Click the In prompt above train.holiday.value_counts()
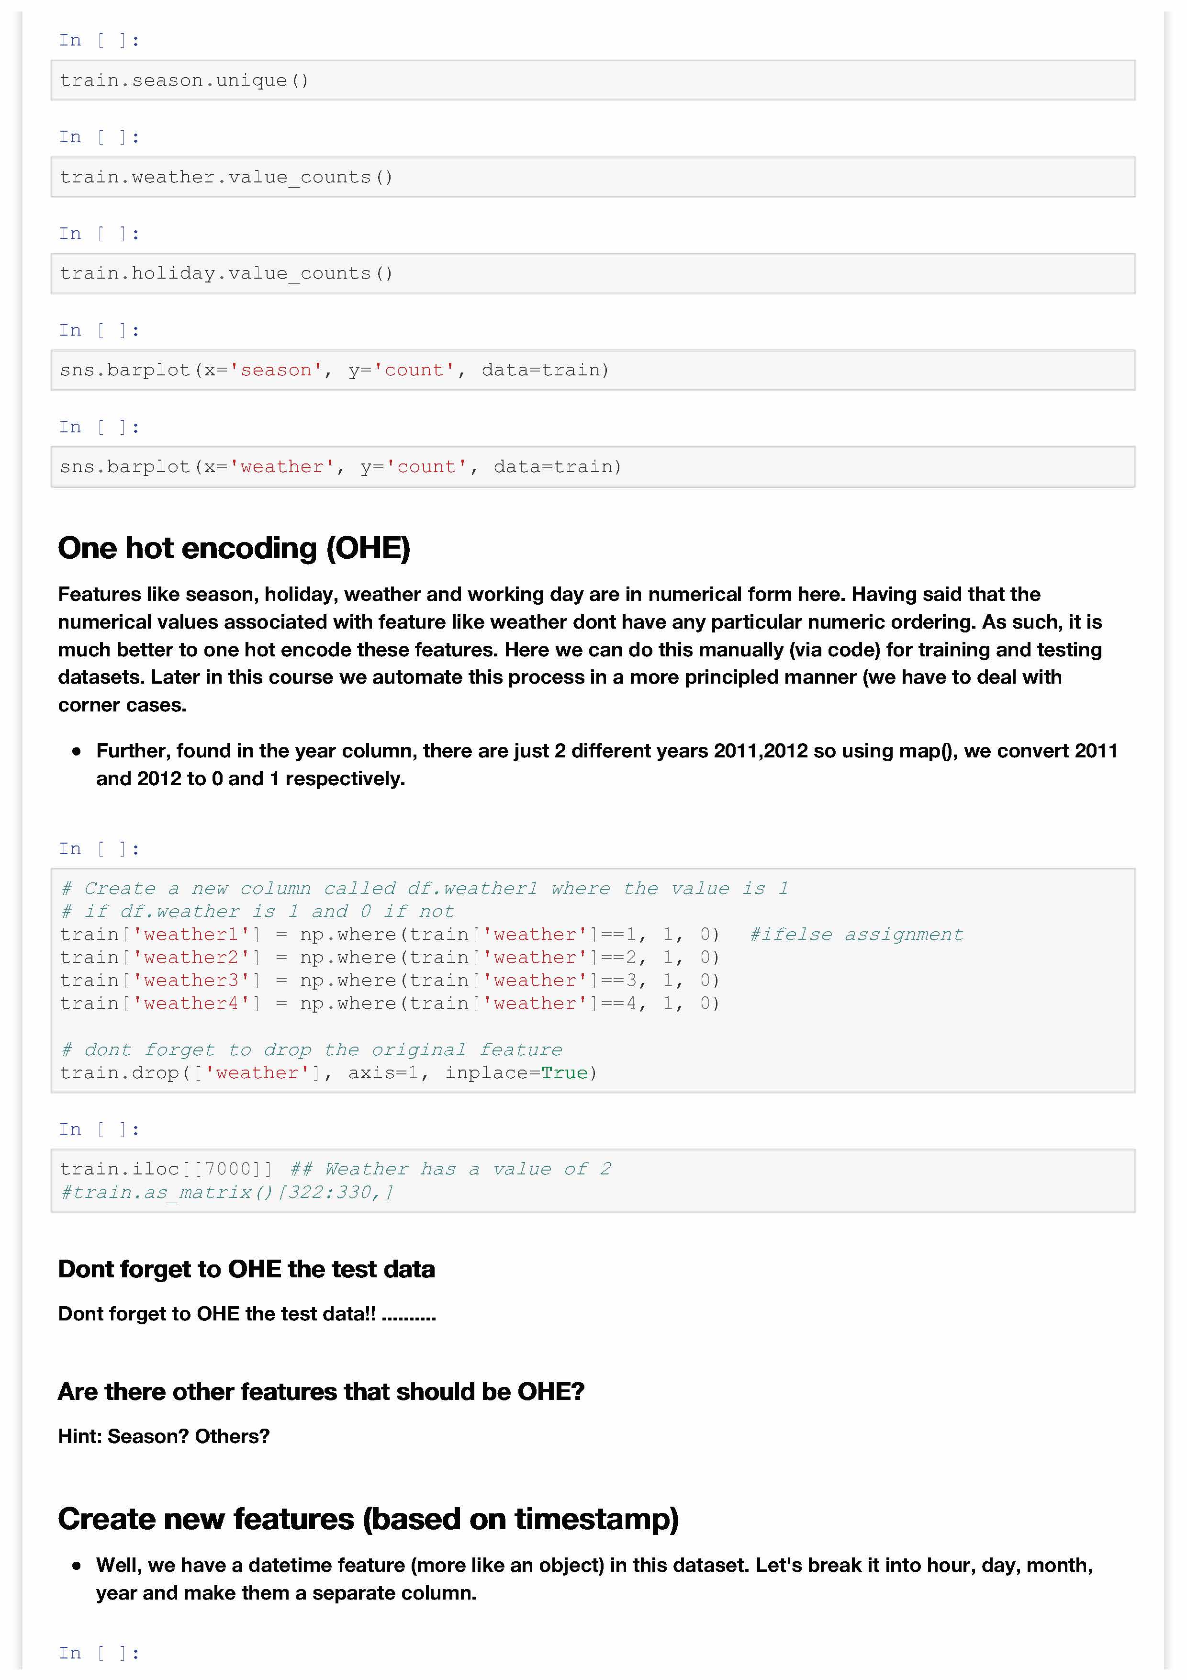The height and width of the screenshot is (1680, 1187). (99, 234)
